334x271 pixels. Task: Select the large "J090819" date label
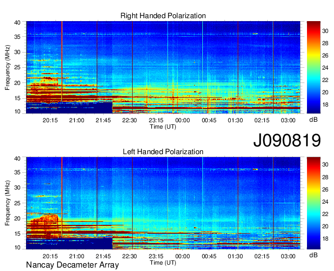point(287,140)
